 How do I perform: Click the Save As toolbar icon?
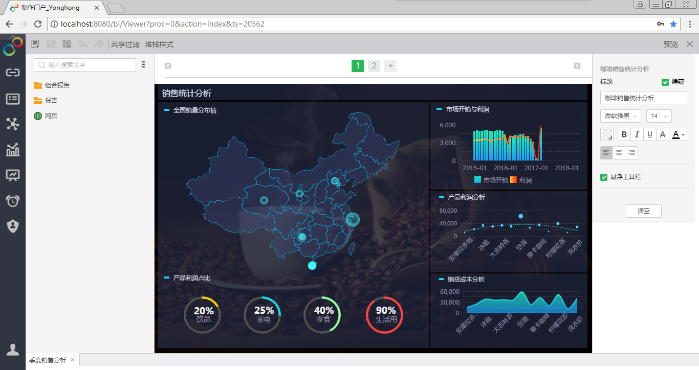[x=67, y=44]
